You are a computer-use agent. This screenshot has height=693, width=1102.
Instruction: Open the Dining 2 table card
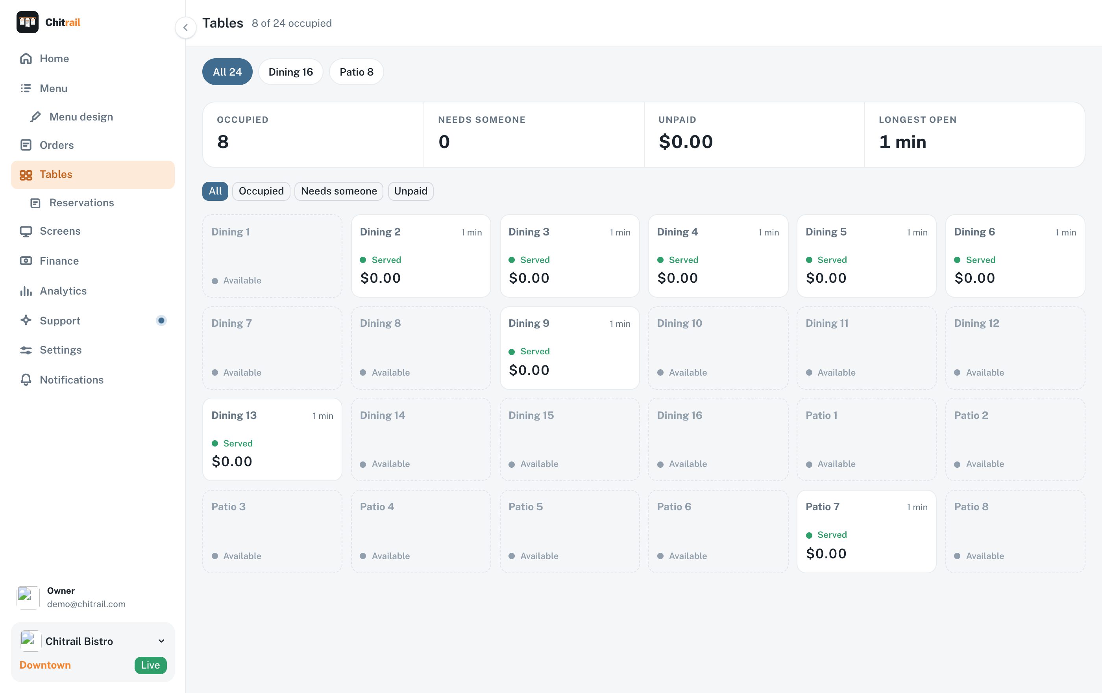(421, 256)
